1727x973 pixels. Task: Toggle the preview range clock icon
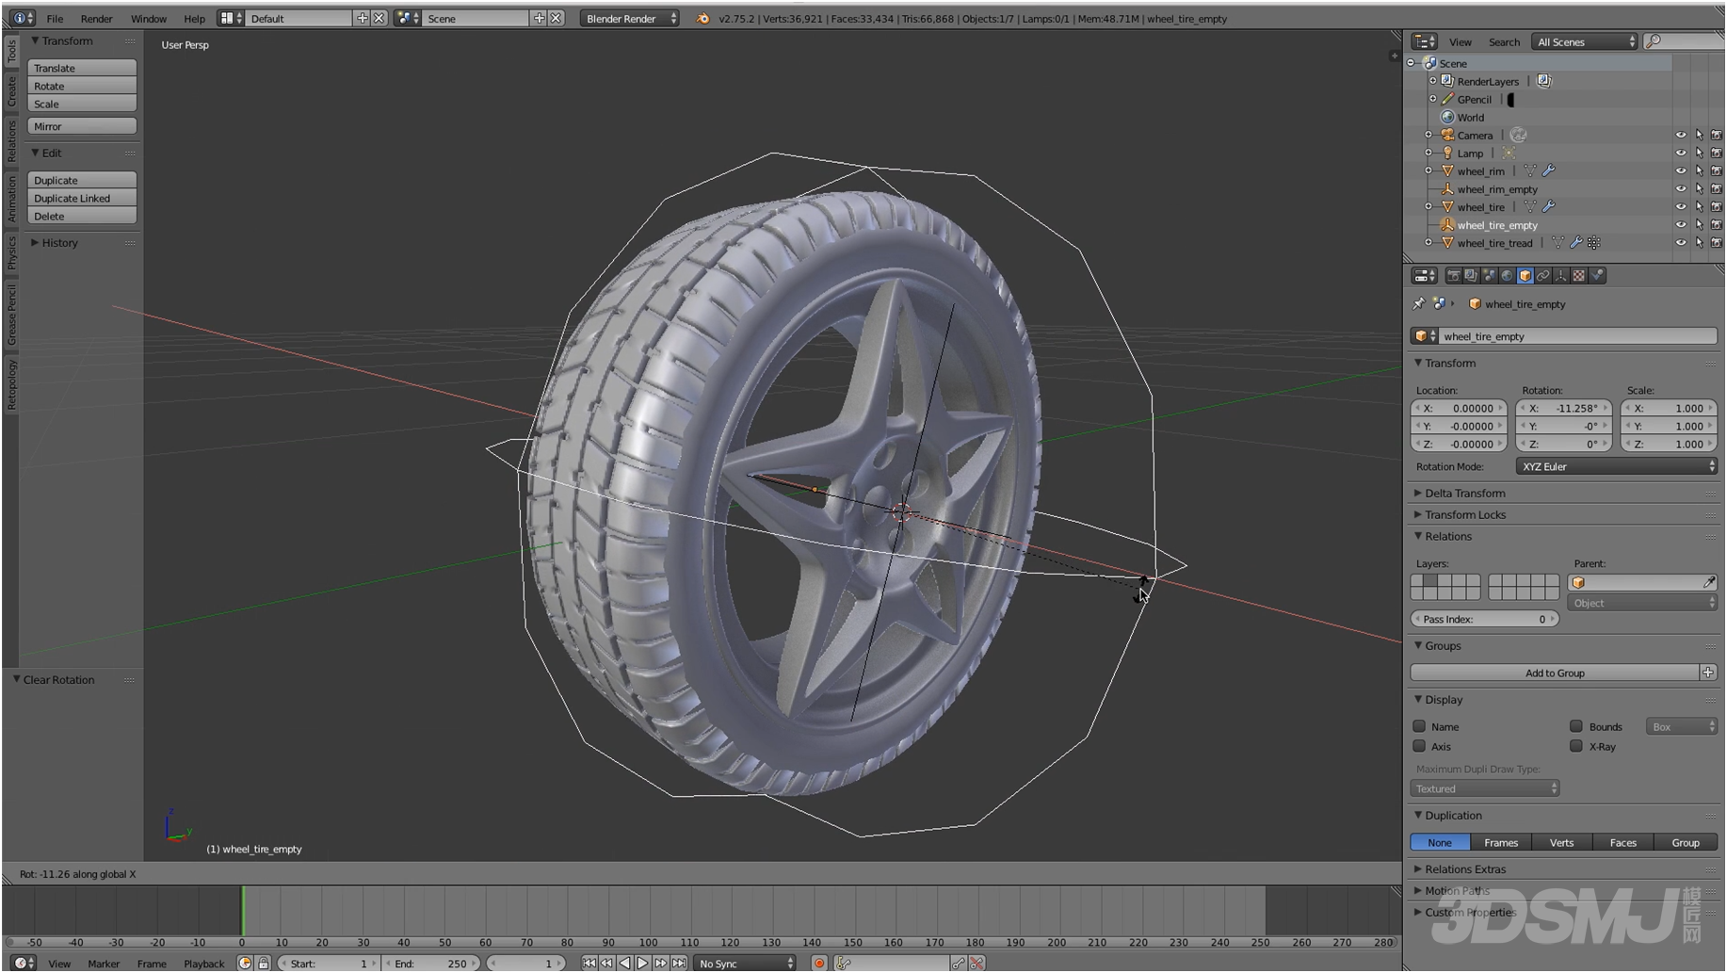click(x=245, y=963)
